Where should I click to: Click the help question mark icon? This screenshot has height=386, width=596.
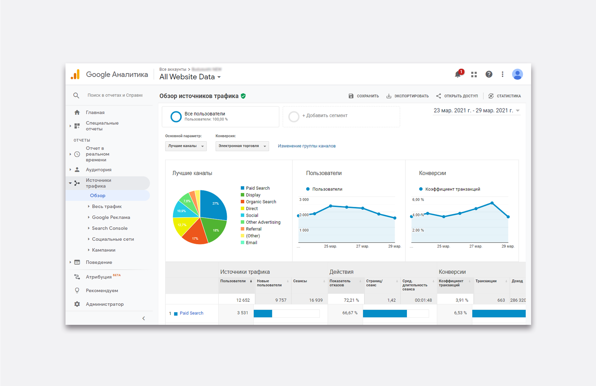(x=489, y=74)
